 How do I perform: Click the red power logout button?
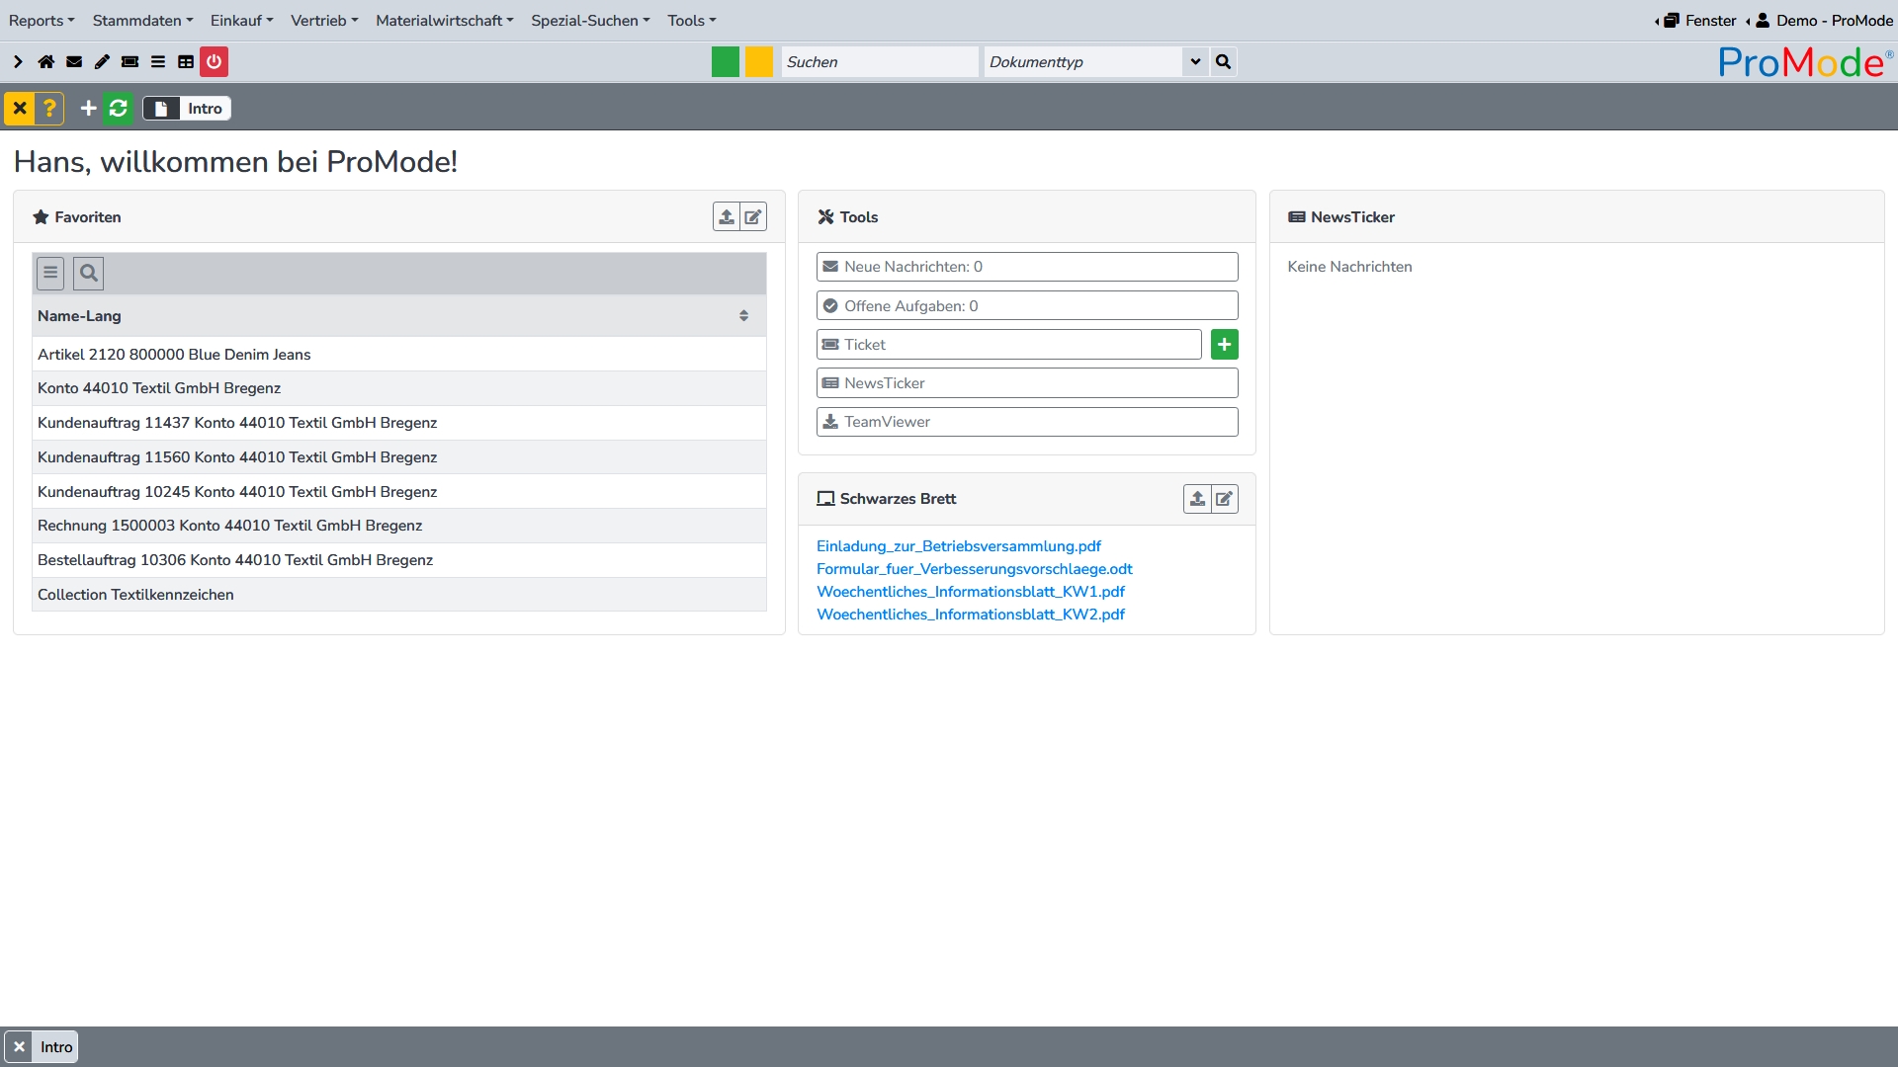(x=214, y=62)
